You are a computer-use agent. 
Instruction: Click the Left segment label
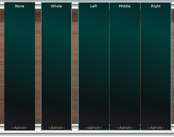coord(94,6)
